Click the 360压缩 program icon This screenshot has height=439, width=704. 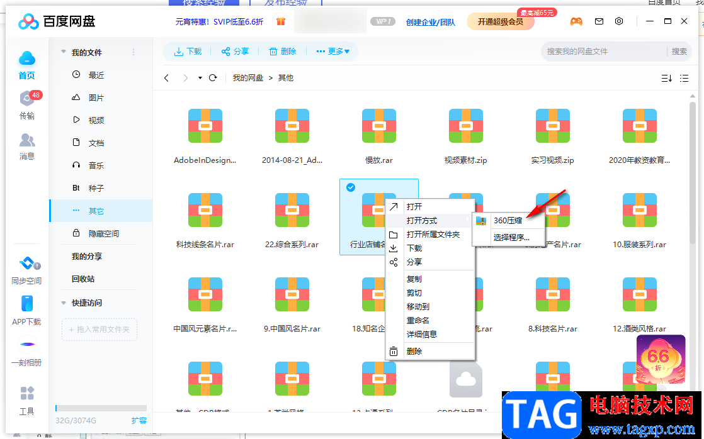(x=481, y=220)
